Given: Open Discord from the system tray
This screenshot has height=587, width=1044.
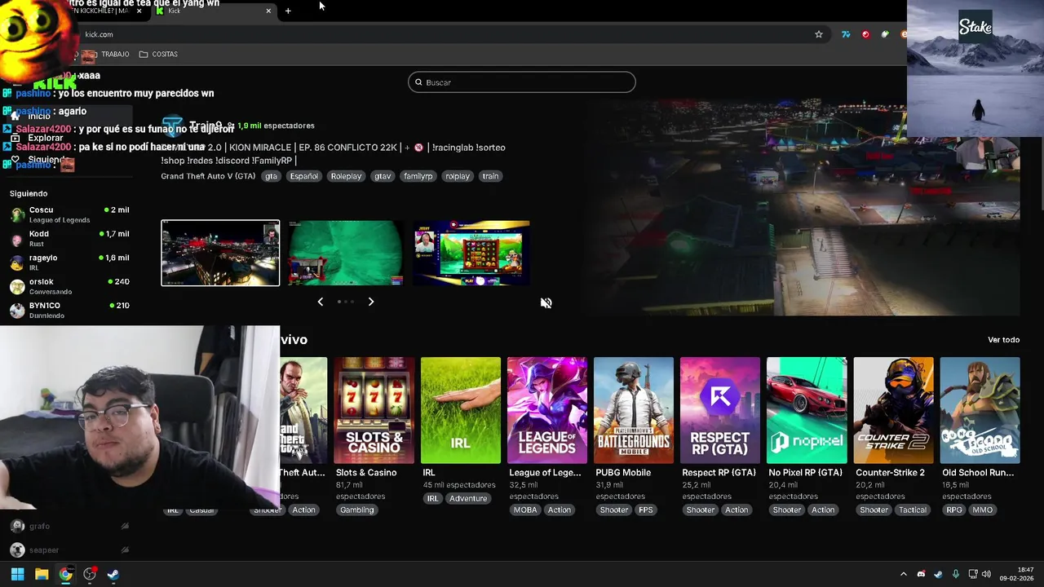Looking at the screenshot, I should coord(921,574).
